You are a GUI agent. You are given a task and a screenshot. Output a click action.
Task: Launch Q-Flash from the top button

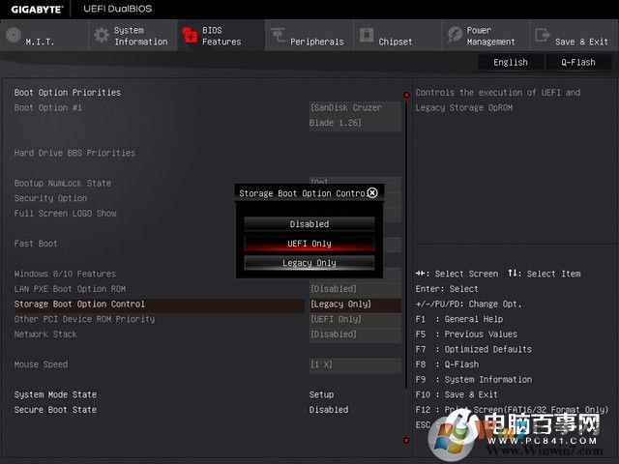tap(578, 62)
